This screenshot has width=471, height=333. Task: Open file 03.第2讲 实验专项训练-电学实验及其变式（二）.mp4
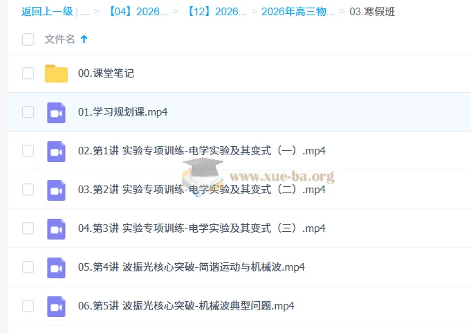coord(201,190)
